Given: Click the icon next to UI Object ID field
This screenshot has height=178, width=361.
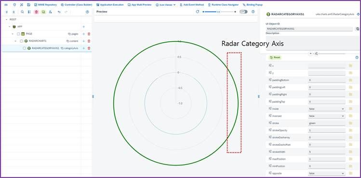Looking at the screenshot, I should point(358,29).
